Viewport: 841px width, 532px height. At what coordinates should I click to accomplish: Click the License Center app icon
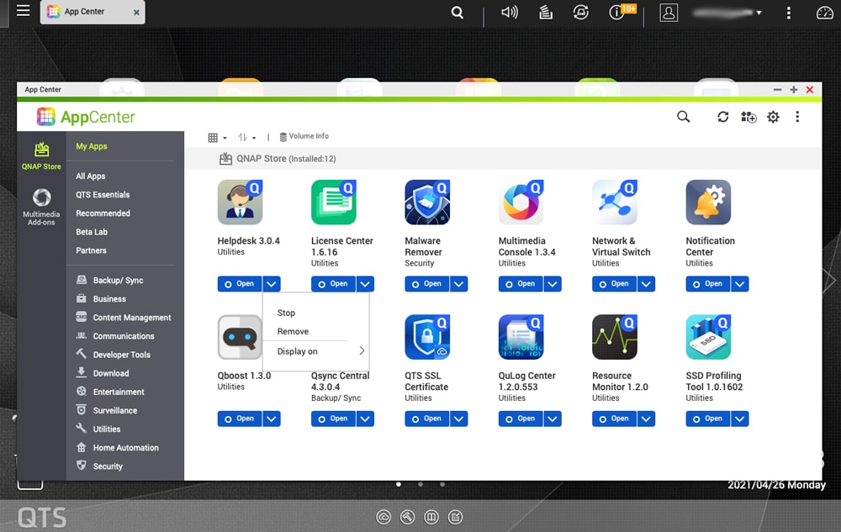tap(334, 202)
